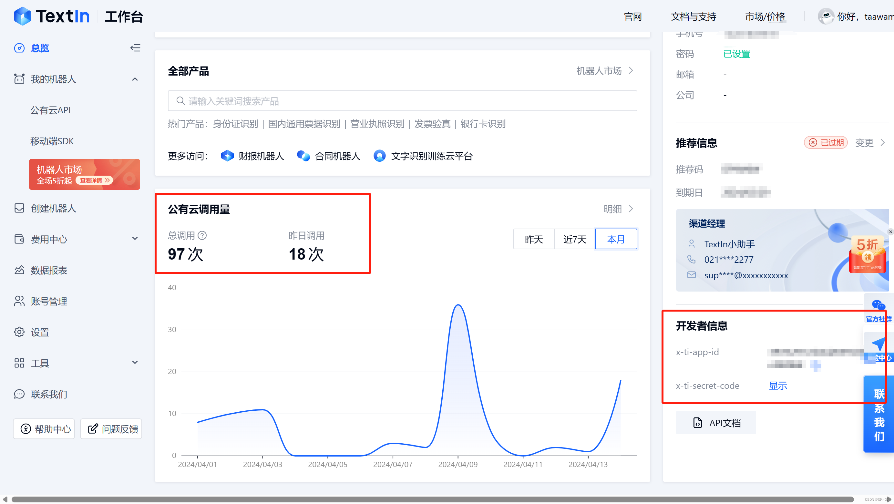Viewport: 894px width, 504px height.
Task: Click the 设置 gear icon
Action: click(x=19, y=332)
